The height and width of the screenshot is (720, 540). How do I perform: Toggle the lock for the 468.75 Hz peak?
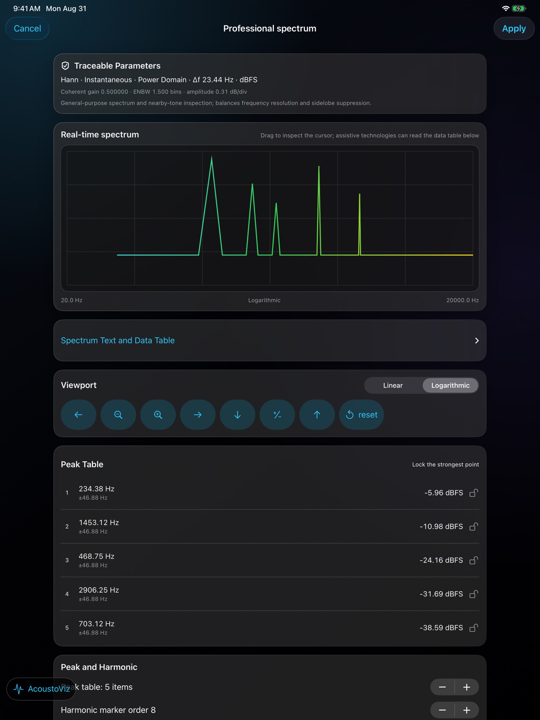click(473, 560)
